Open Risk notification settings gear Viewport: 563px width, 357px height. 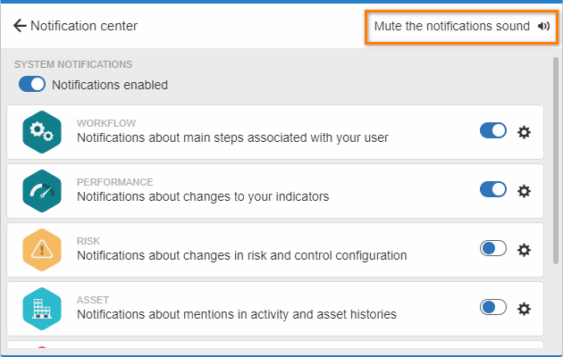point(524,250)
